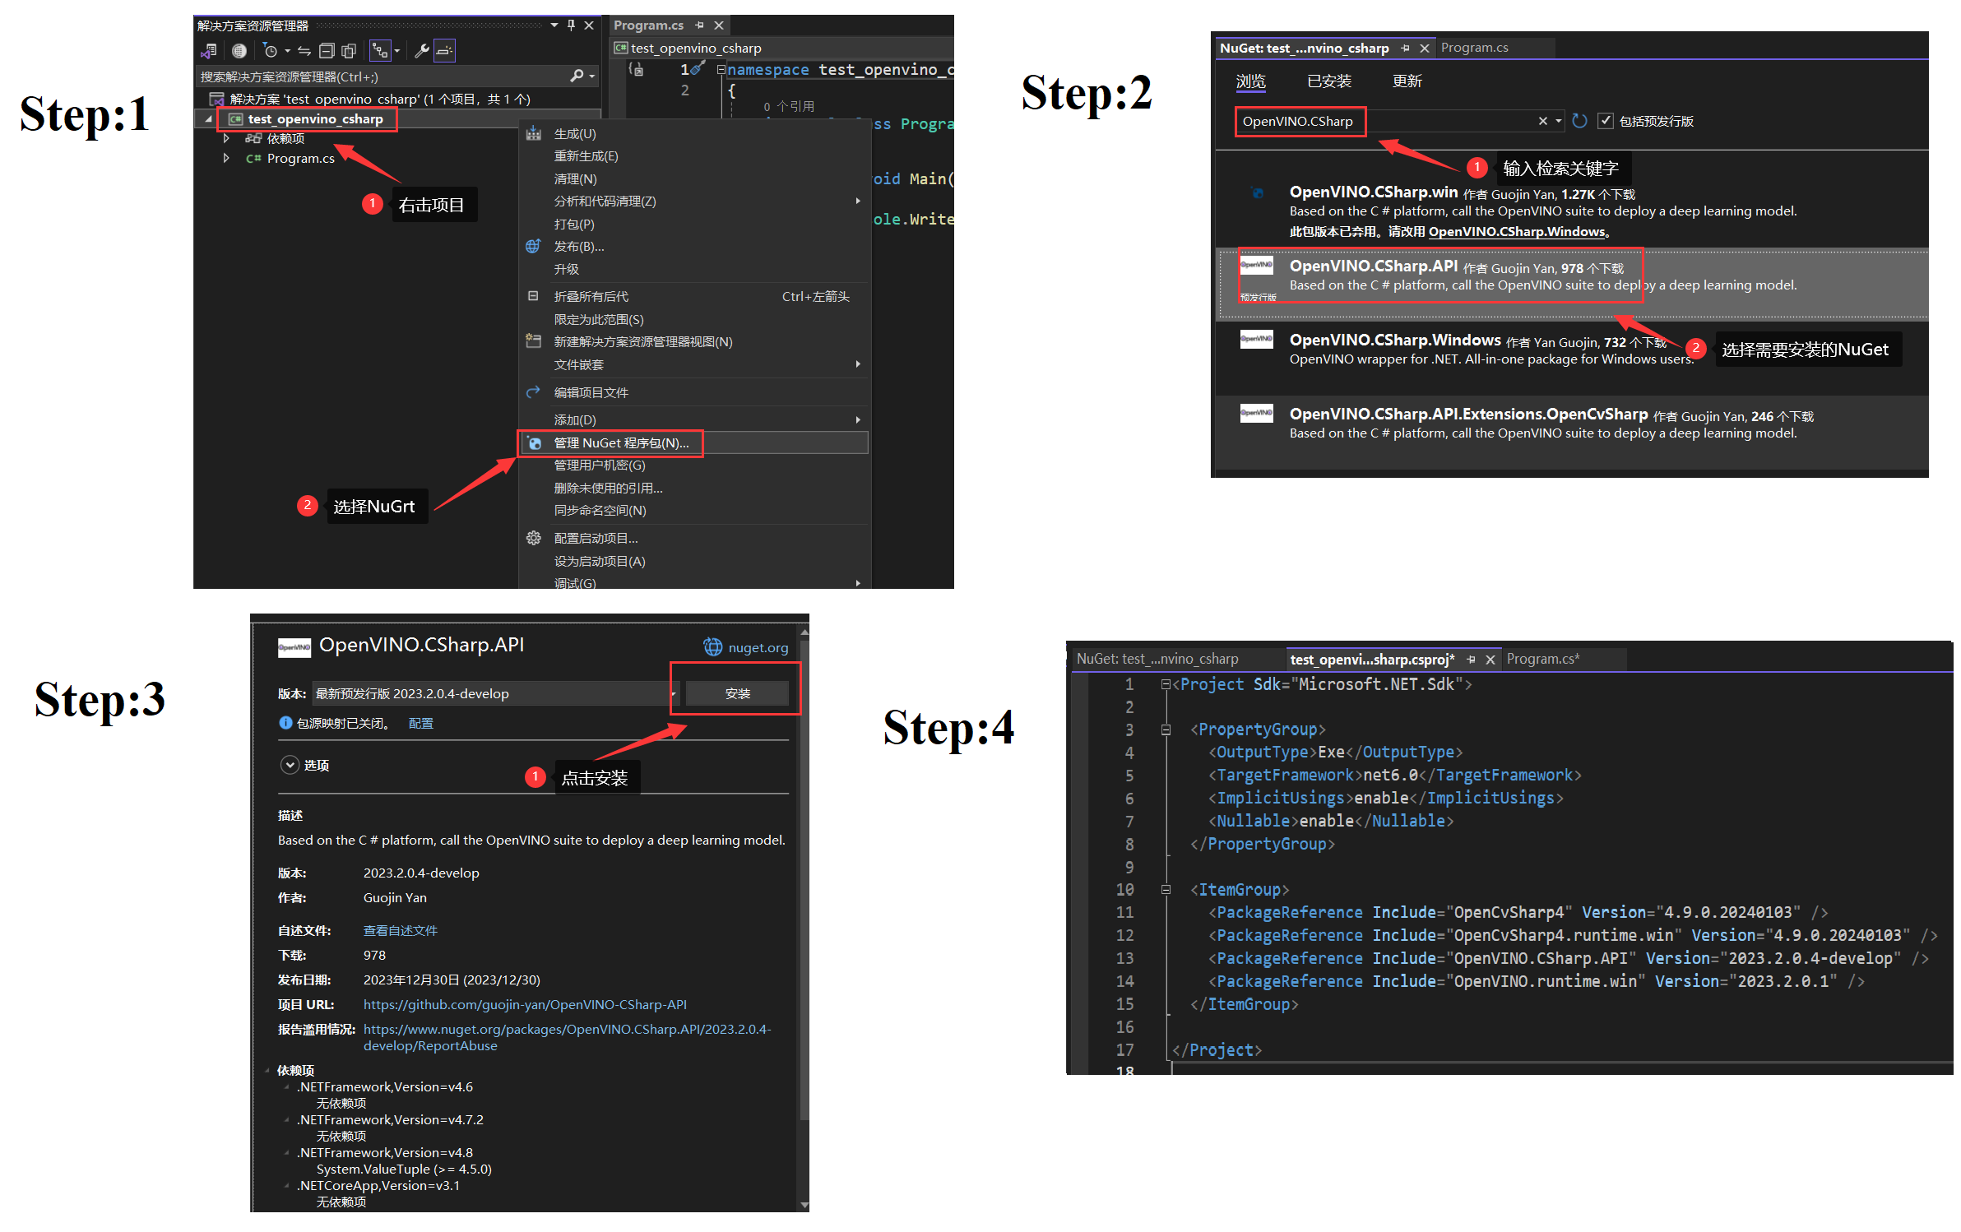Toggle the preview selected items button

tap(444, 51)
